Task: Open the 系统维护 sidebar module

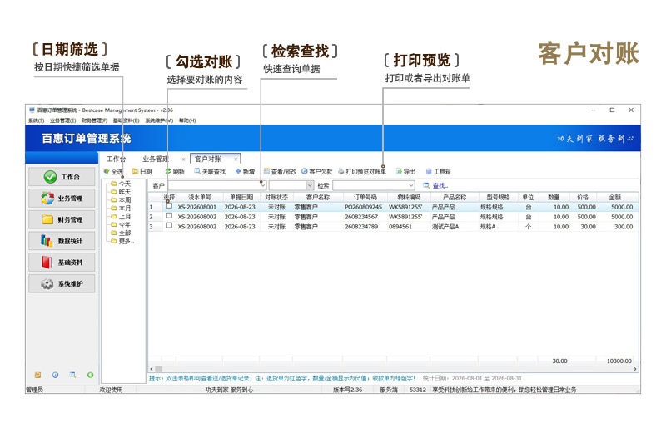Action: click(62, 283)
